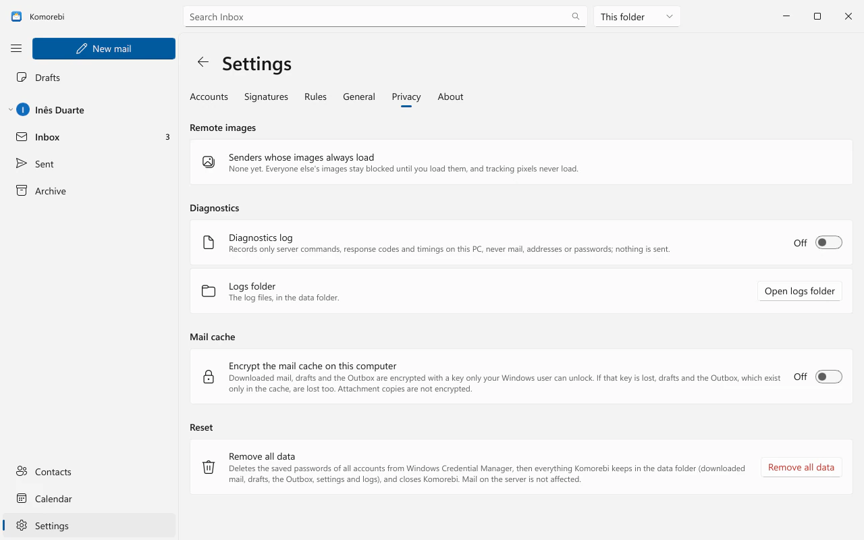Click the Sent paper-plane icon

pyautogui.click(x=22, y=164)
